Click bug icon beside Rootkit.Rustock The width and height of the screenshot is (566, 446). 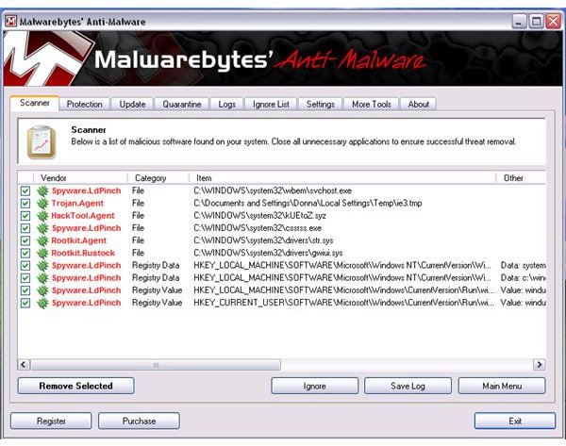click(42, 253)
